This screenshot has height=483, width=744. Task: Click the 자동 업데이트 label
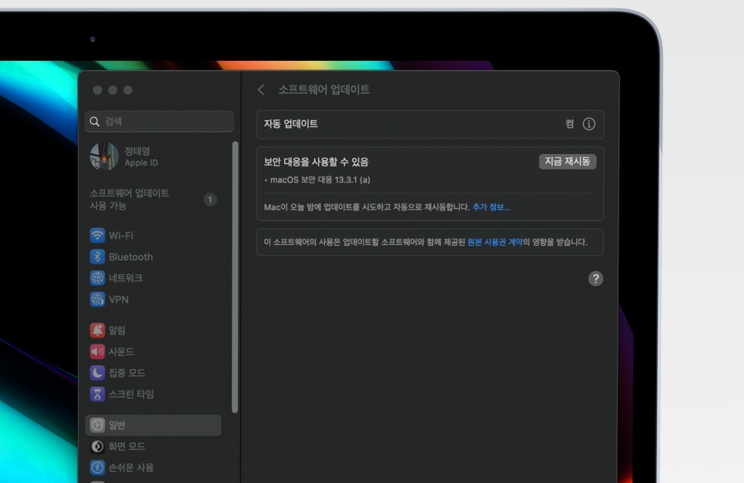291,124
